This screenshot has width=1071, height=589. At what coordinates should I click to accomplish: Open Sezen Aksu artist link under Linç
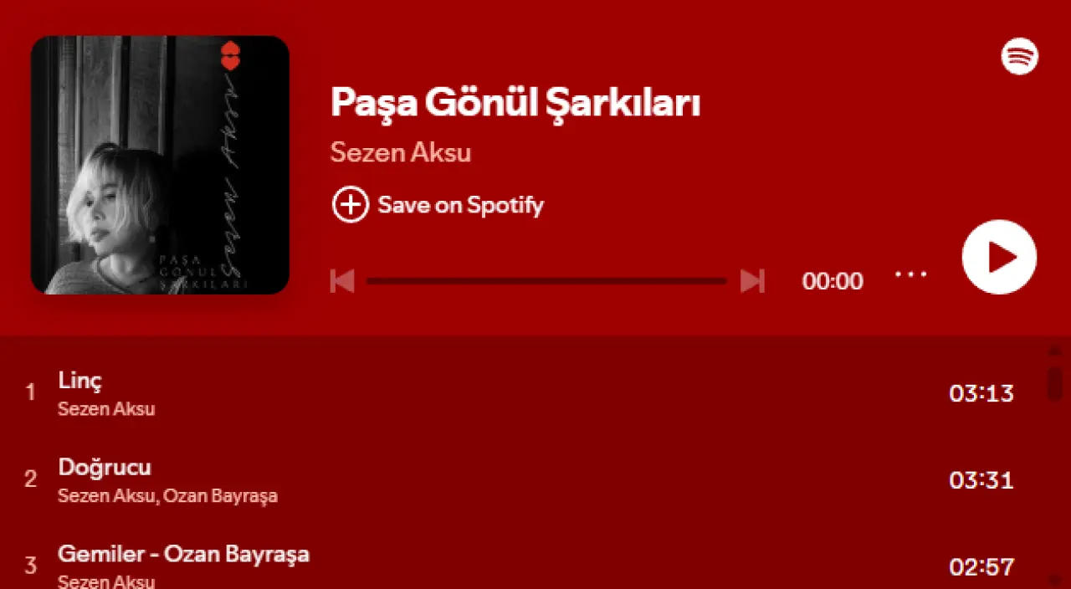point(106,409)
